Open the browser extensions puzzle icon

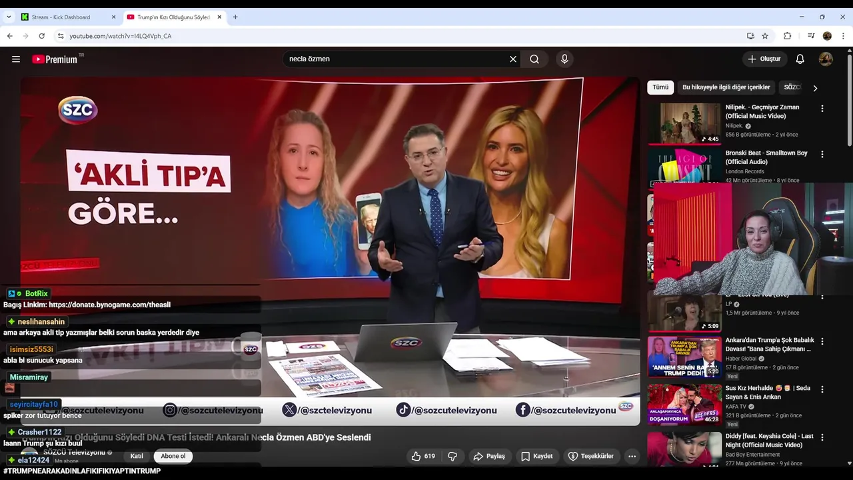(x=787, y=36)
